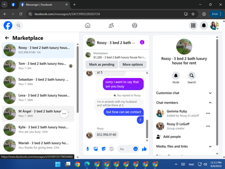Open the account profile picture menu
Viewport: 225px width, 169px height.
(x=214, y=26)
